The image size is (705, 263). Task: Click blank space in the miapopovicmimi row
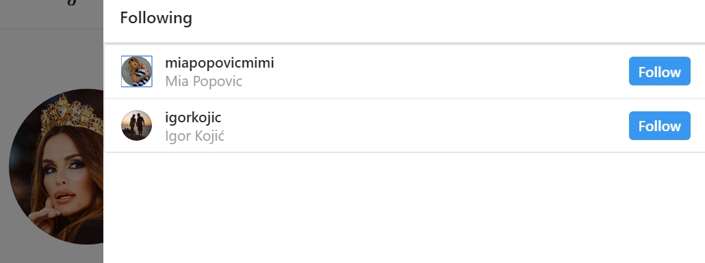tap(450, 71)
